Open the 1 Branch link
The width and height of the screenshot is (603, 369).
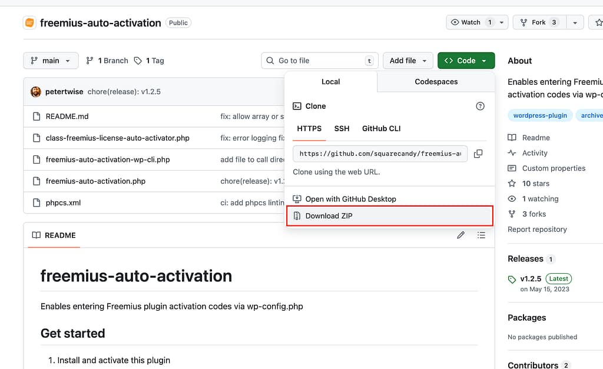107,61
